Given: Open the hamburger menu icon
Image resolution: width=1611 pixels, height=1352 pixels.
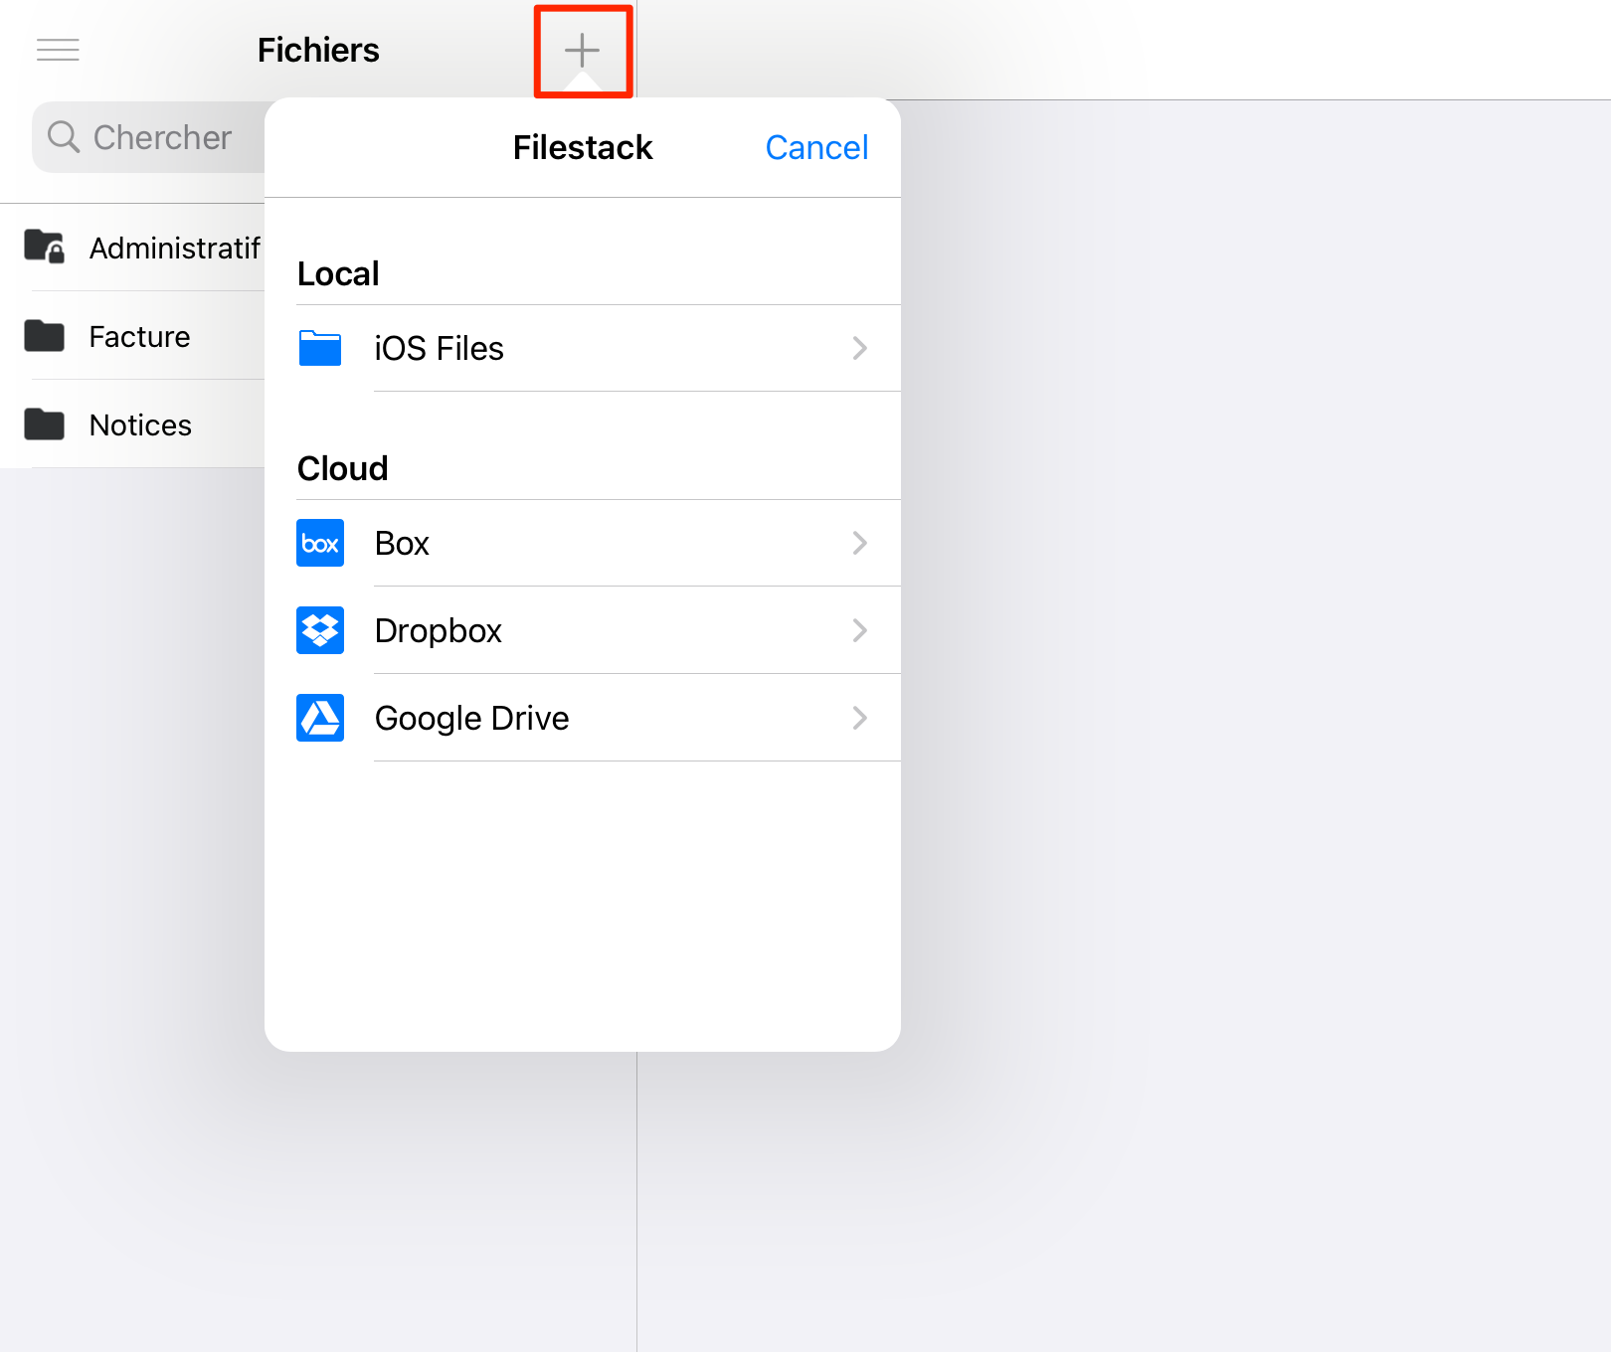Looking at the screenshot, I should [x=58, y=50].
